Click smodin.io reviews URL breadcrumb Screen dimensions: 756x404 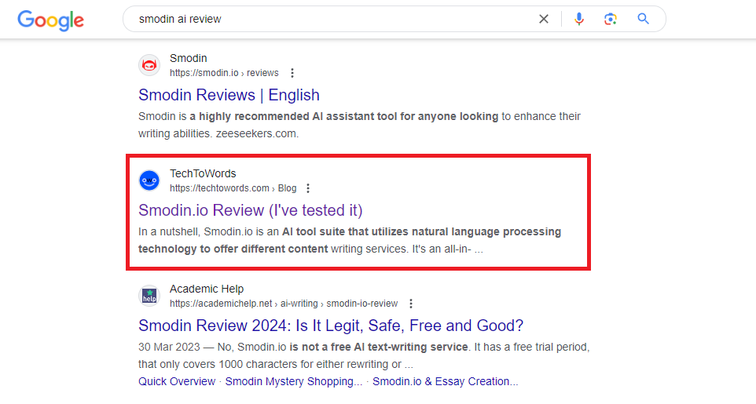click(224, 73)
